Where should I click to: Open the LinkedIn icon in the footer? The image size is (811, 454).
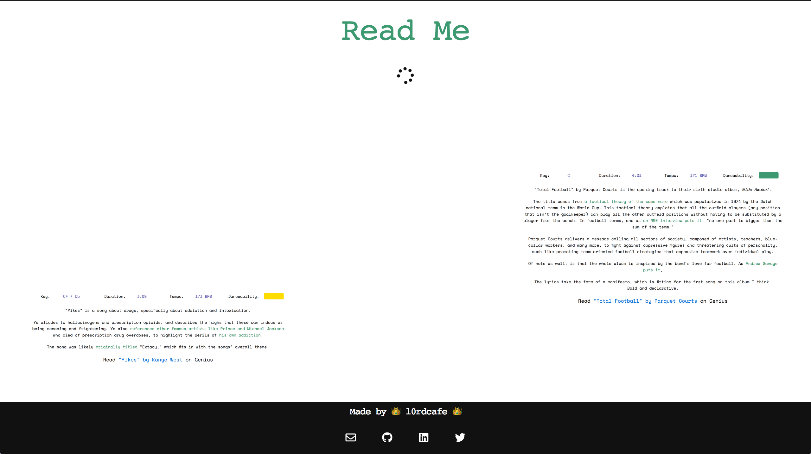tap(424, 438)
